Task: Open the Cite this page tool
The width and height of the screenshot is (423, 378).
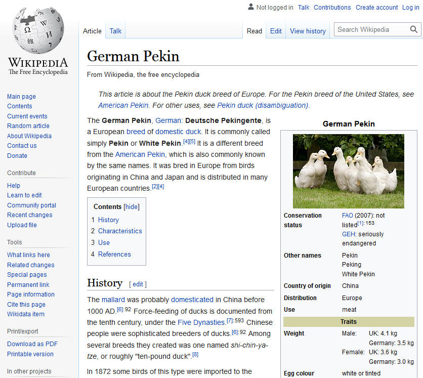Action: (x=26, y=305)
